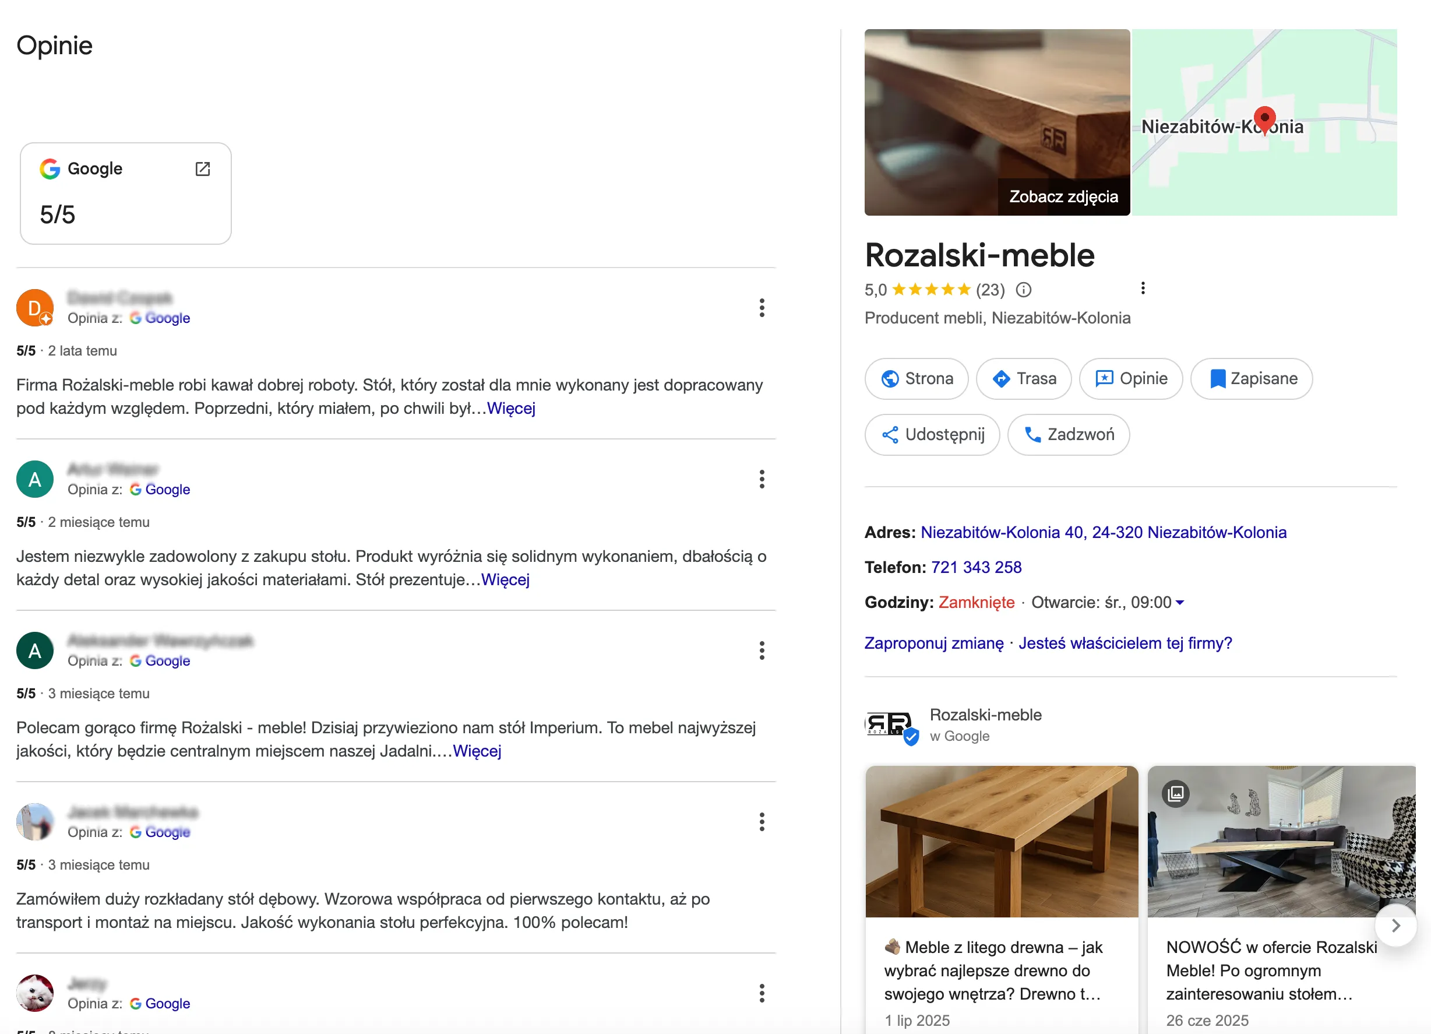Screen dimensions: 1431x1034
Task: Open Google reviews external link icon
Action: pos(203,168)
